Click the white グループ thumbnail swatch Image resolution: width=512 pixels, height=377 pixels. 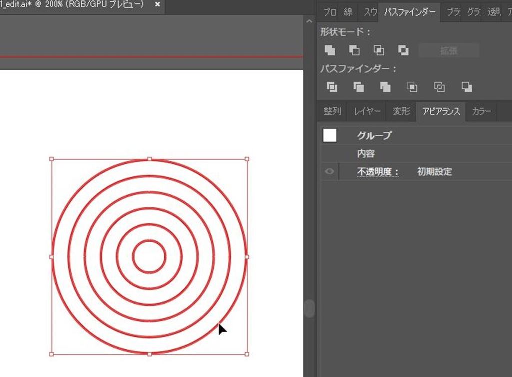330,135
